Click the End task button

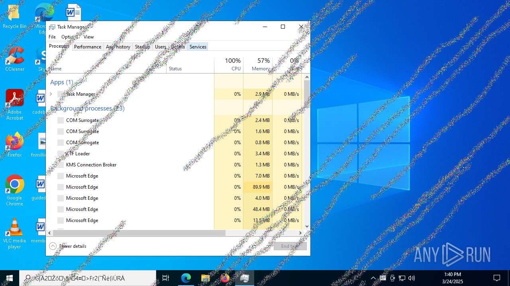290,246
